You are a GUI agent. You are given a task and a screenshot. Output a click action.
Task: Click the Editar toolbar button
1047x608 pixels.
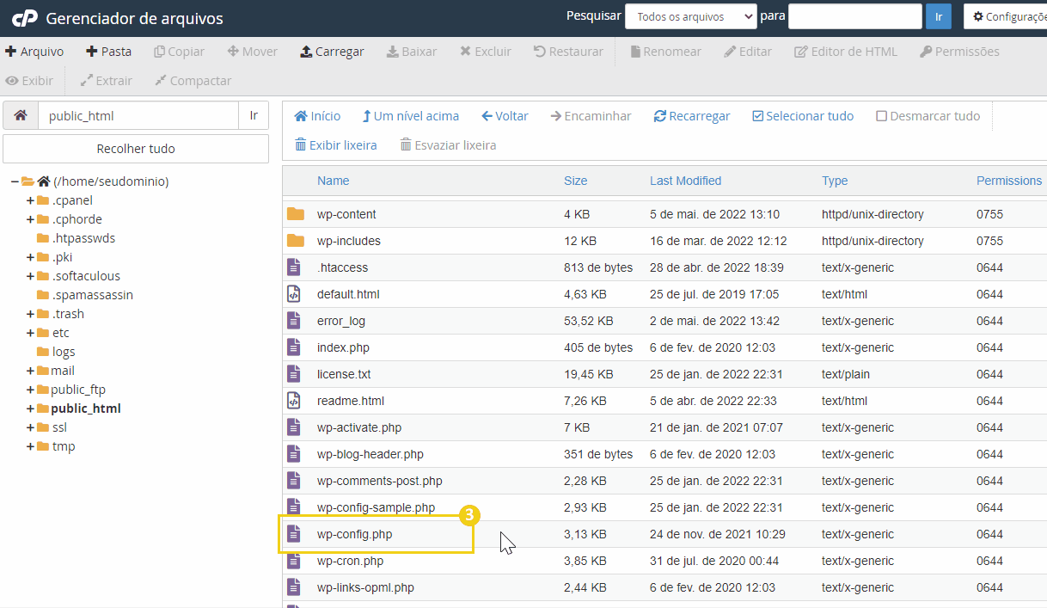(748, 52)
